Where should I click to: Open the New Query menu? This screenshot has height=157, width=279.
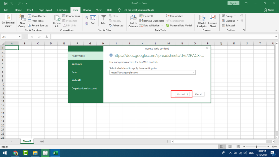click(x=22, y=21)
